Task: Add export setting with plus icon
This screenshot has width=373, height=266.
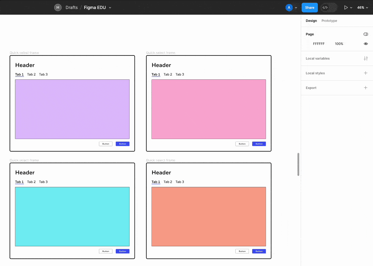Action: tap(366, 88)
